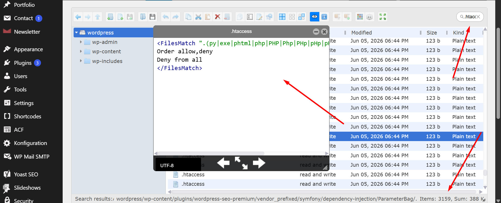Show the previous file in the preview
Screen dimensions: 501x203
(x=223, y=163)
